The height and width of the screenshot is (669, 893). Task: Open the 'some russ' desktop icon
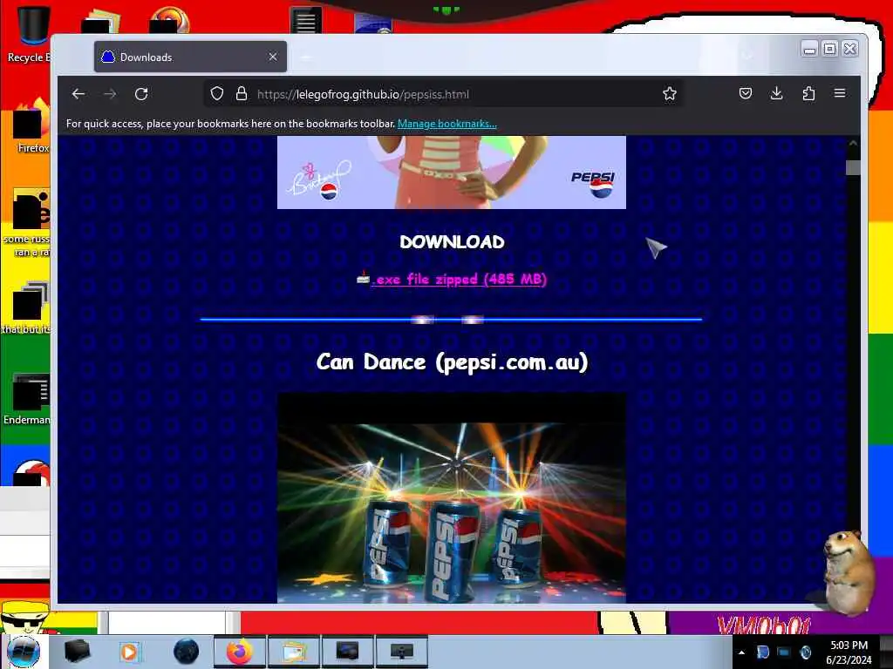pyautogui.click(x=27, y=223)
